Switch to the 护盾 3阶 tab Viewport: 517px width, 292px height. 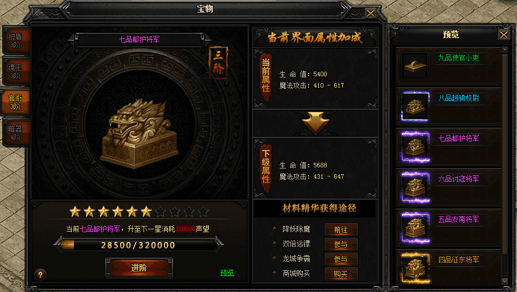15,40
